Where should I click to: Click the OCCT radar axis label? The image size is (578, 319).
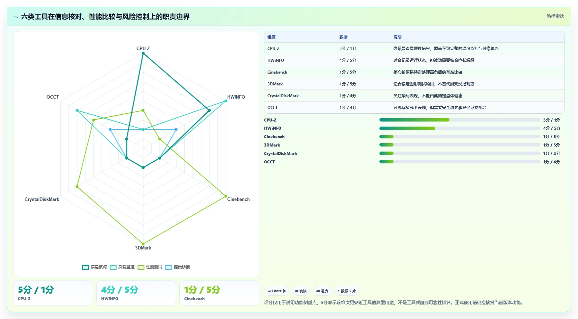(53, 97)
